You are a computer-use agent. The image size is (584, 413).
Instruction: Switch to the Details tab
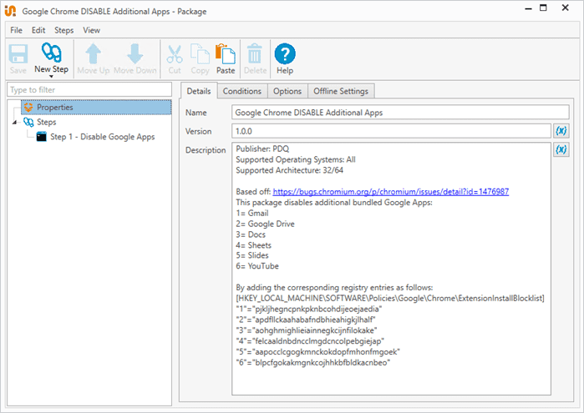click(199, 91)
